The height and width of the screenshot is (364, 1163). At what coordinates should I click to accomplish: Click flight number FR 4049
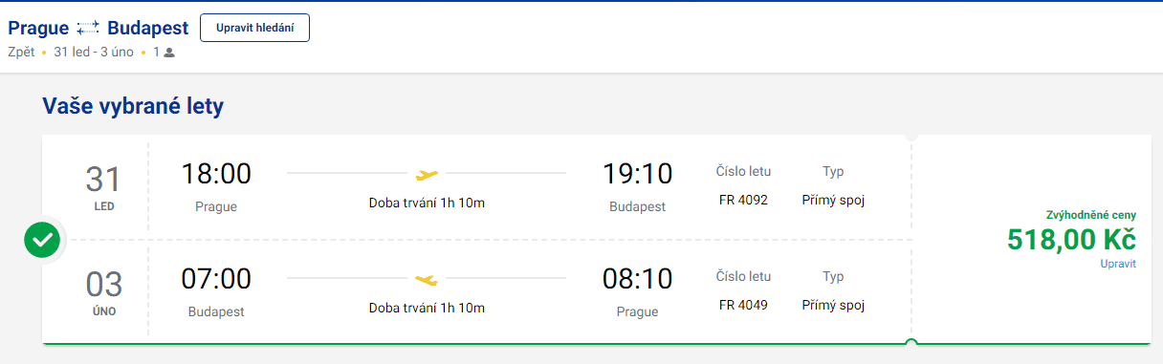tap(743, 306)
